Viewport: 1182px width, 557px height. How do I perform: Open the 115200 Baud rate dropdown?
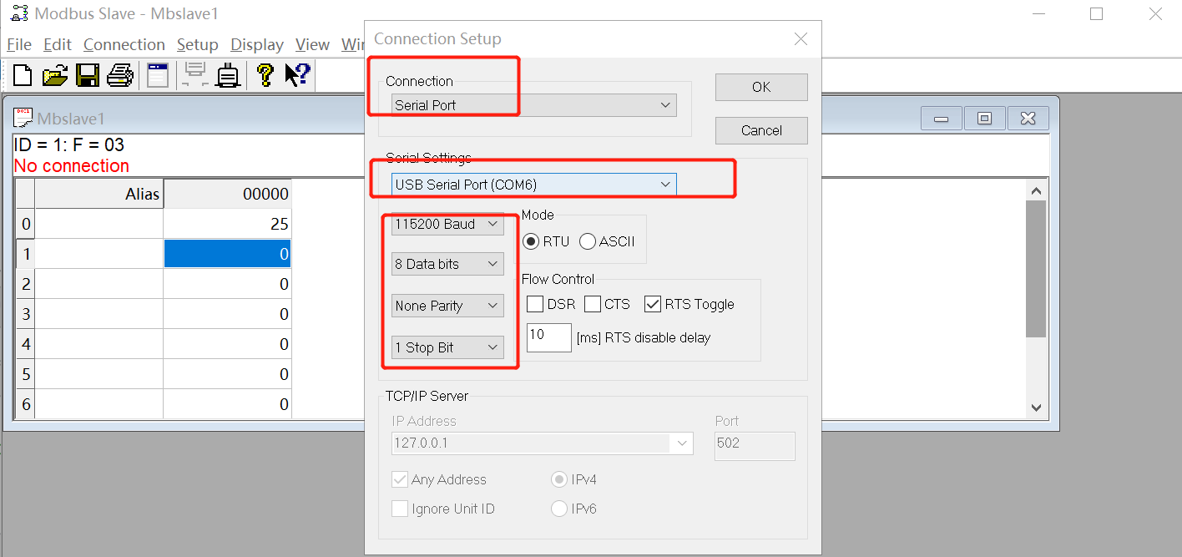[x=447, y=224]
